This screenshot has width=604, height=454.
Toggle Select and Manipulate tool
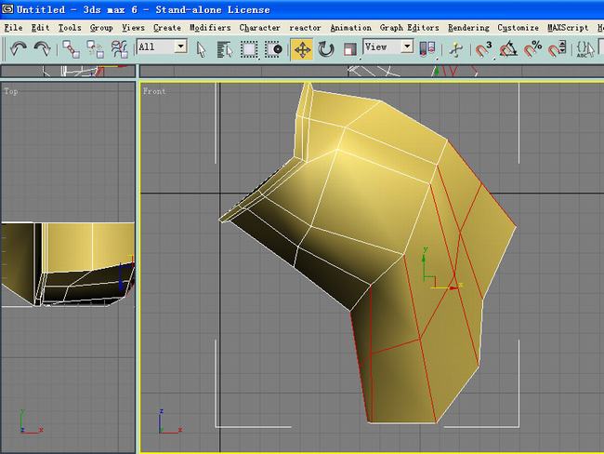(455, 49)
